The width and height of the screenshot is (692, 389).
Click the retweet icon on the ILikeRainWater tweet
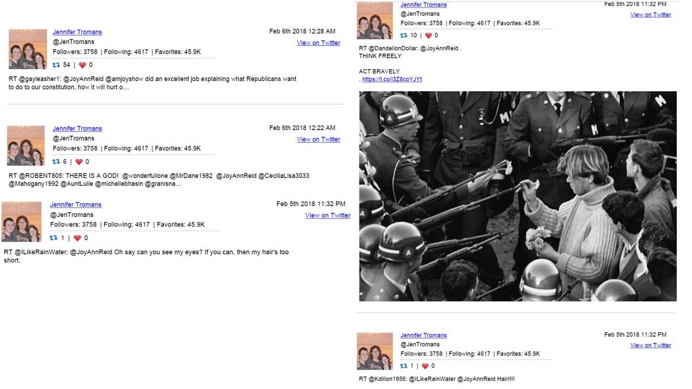[x=54, y=238]
